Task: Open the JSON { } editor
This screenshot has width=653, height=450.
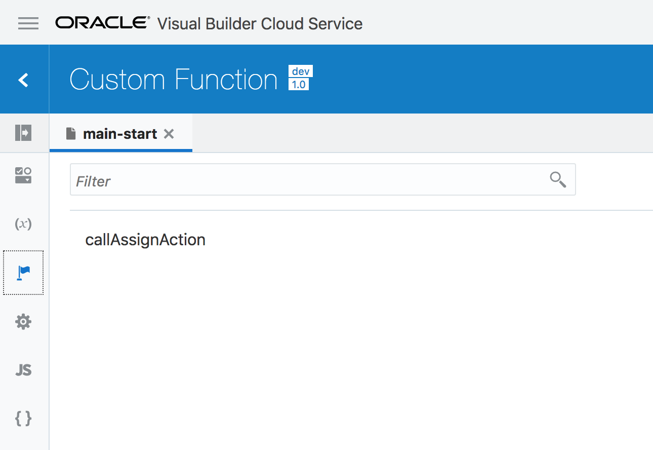Action: [23, 419]
